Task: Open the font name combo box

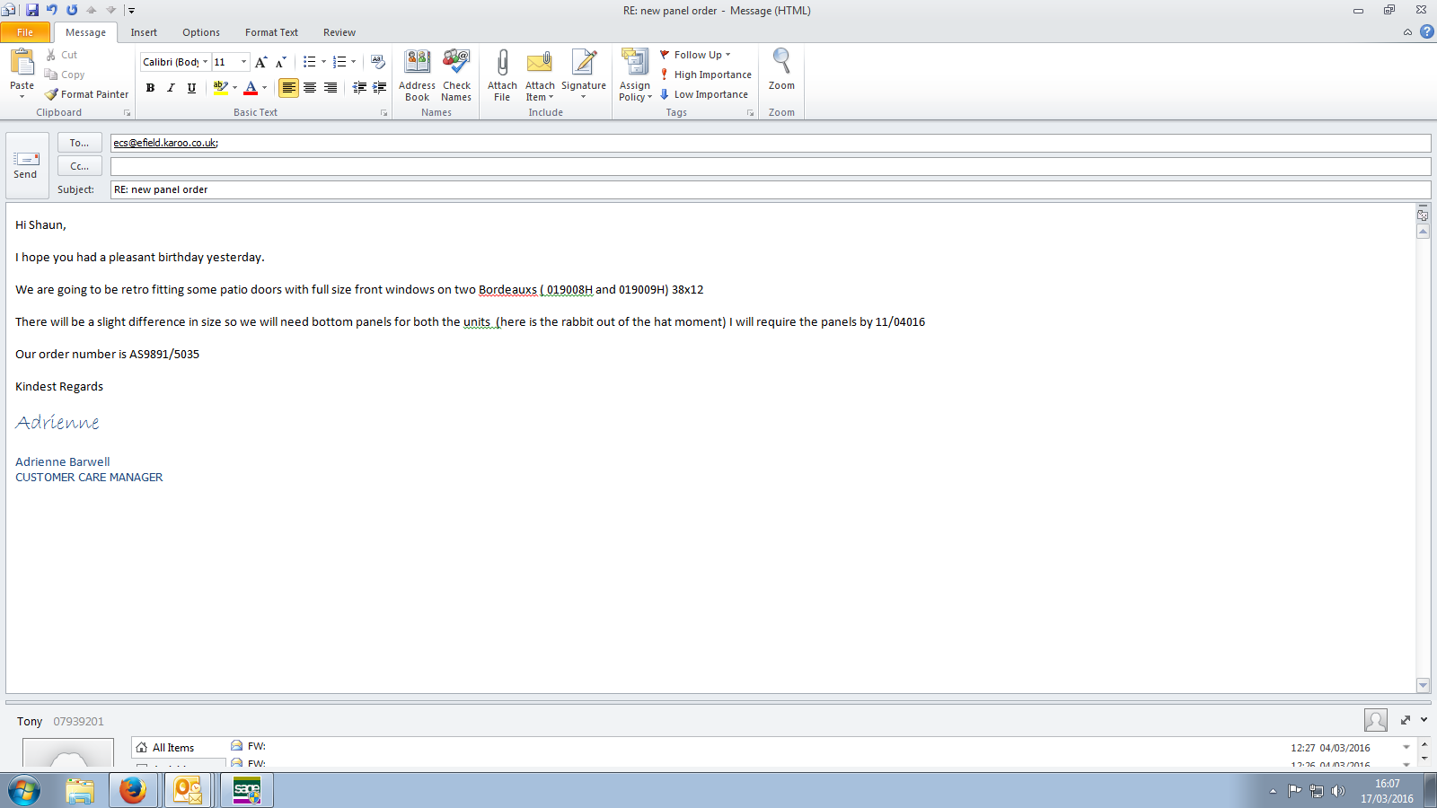Action: pyautogui.click(x=175, y=62)
